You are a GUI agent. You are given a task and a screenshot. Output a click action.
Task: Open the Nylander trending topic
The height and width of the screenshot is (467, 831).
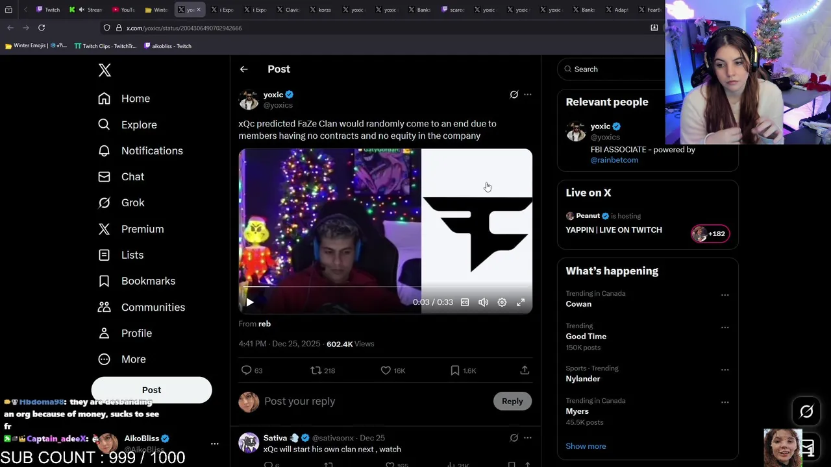pyautogui.click(x=583, y=379)
